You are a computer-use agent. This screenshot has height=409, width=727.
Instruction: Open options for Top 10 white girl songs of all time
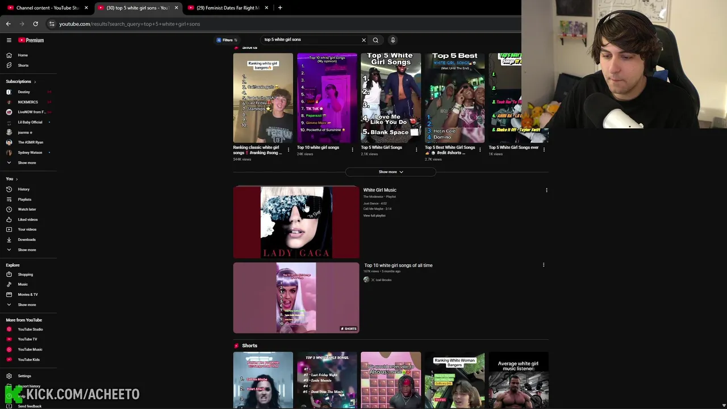[544, 265]
